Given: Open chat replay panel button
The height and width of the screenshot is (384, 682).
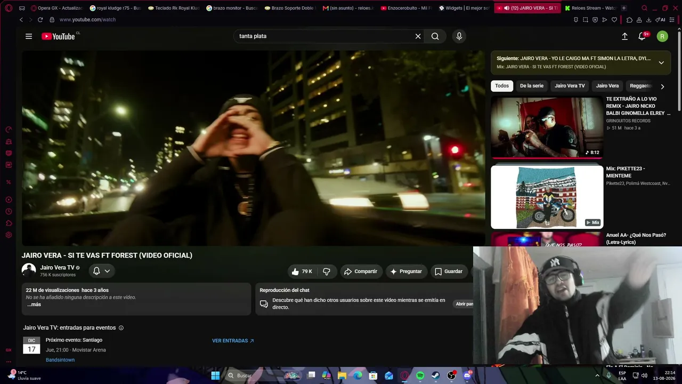Looking at the screenshot, I should [x=464, y=304].
